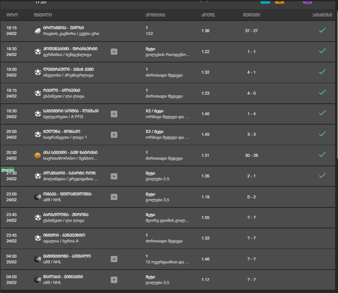The image size is (338, 293).
Task: Click hockey puck icon in 23:00 NHL row
Action: [38, 197]
